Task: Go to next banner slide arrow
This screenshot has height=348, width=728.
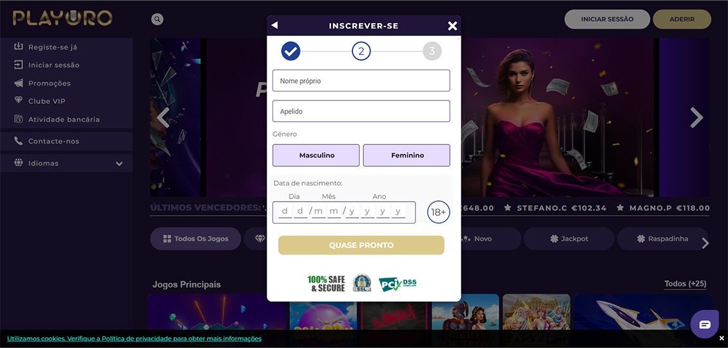Action: pos(696,117)
